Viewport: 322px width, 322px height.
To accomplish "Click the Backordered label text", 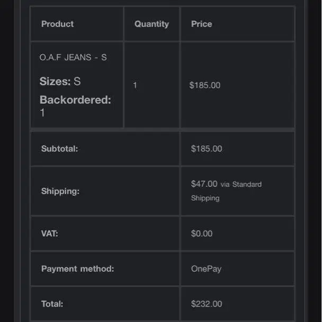I will coord(75,100).
